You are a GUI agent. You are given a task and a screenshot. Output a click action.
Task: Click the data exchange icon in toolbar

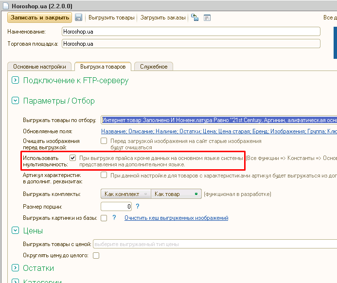(195, 18)
